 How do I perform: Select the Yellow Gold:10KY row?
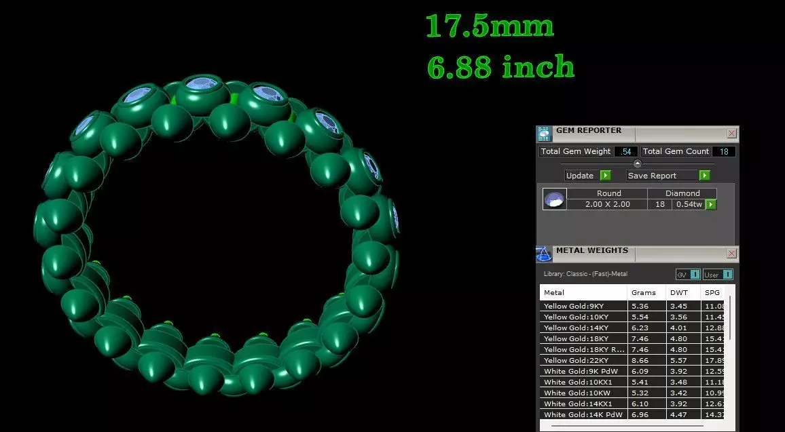[x=632, y=317]
